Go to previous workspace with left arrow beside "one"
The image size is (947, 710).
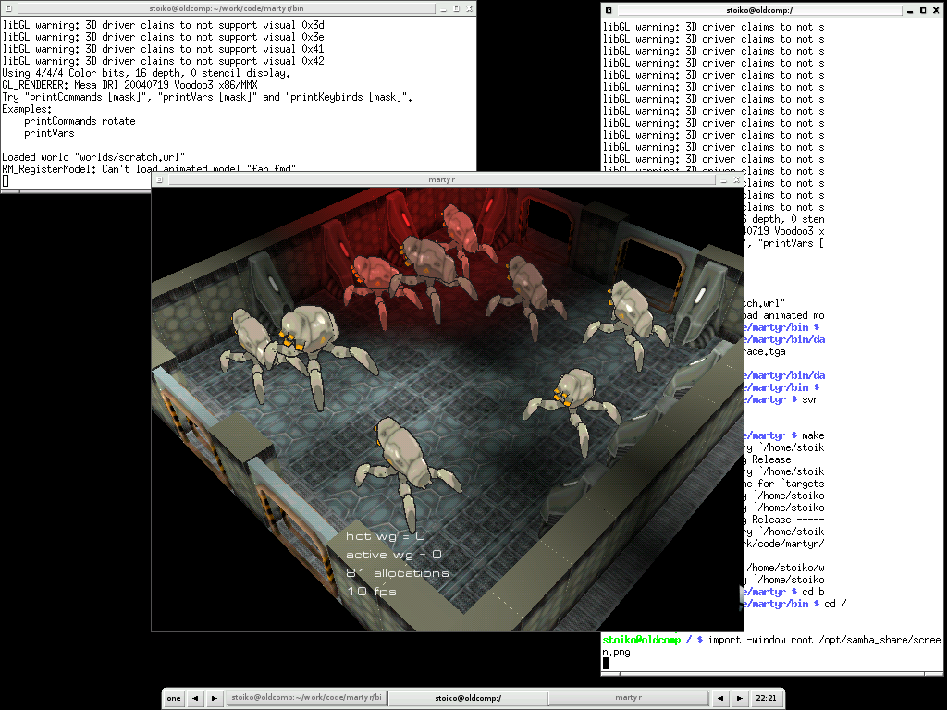click(x=194, y=698)
